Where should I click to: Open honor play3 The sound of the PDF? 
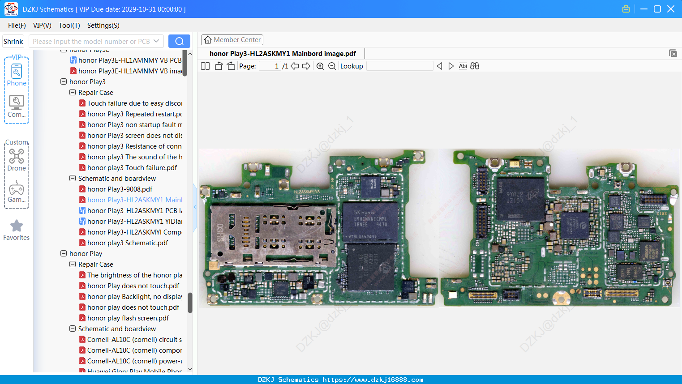tap(130, 157)
